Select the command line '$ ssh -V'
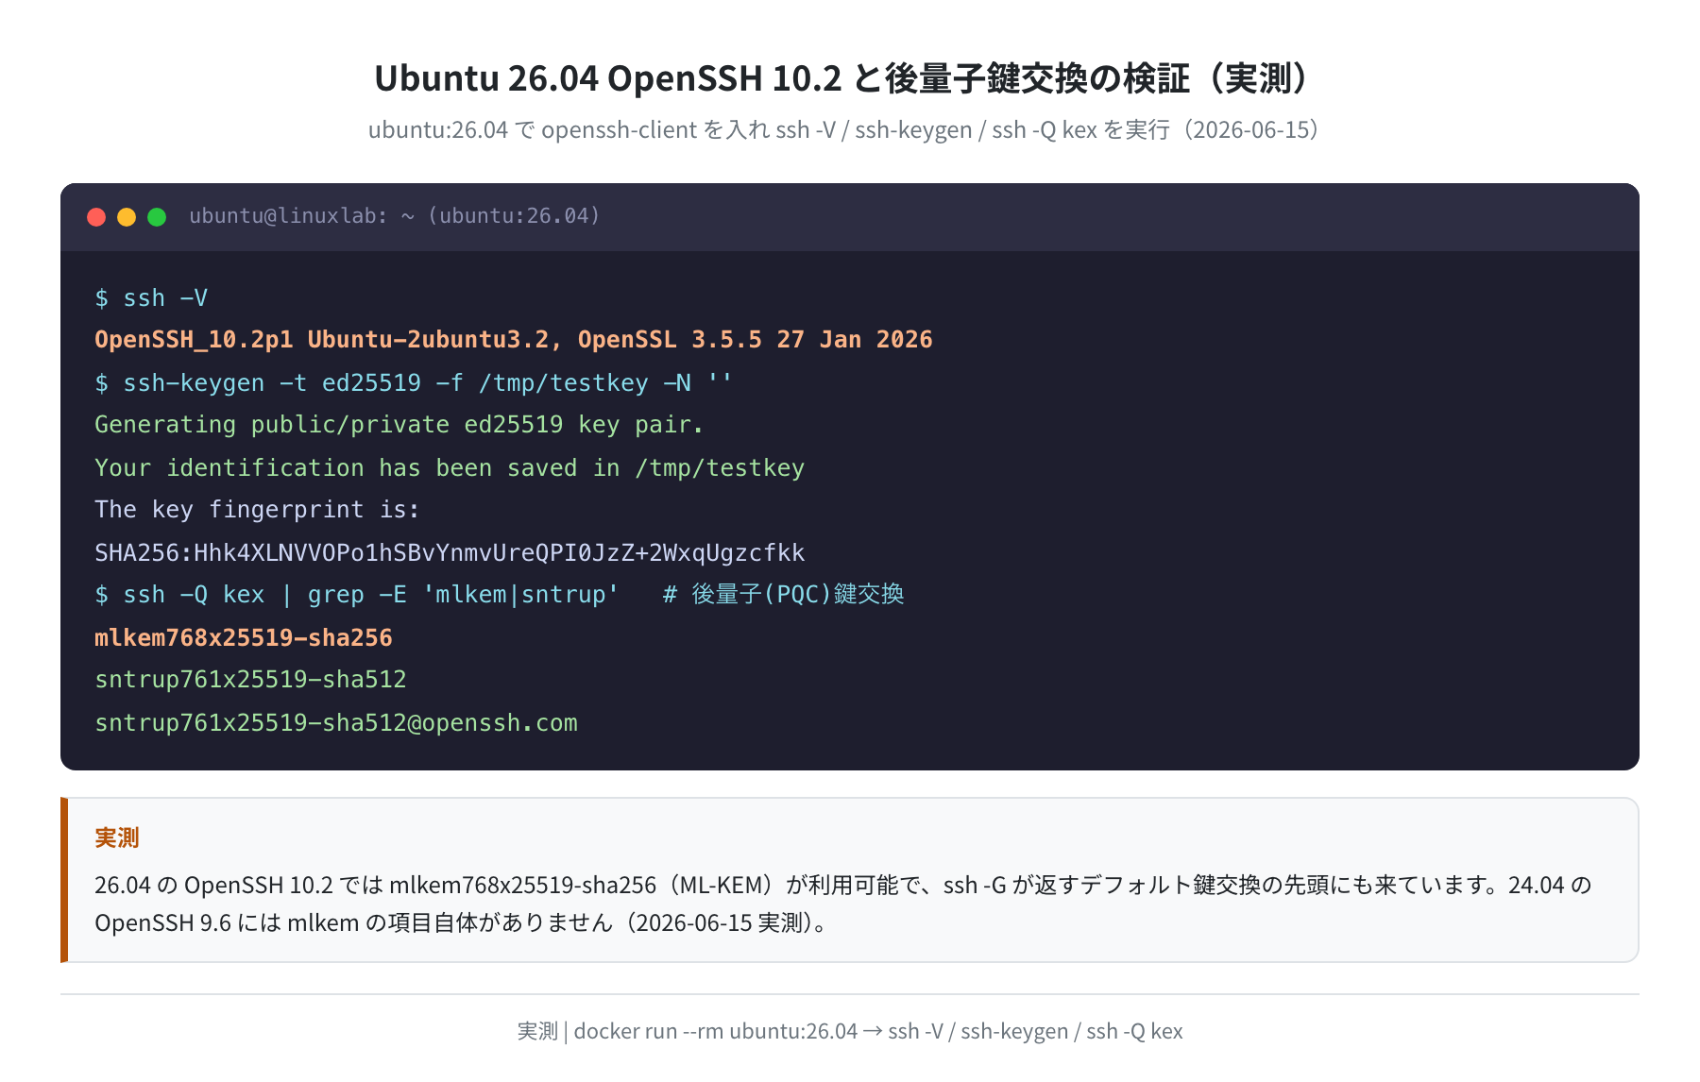Viewport: 1700px width, 1082px height. [x=151, y=298]
